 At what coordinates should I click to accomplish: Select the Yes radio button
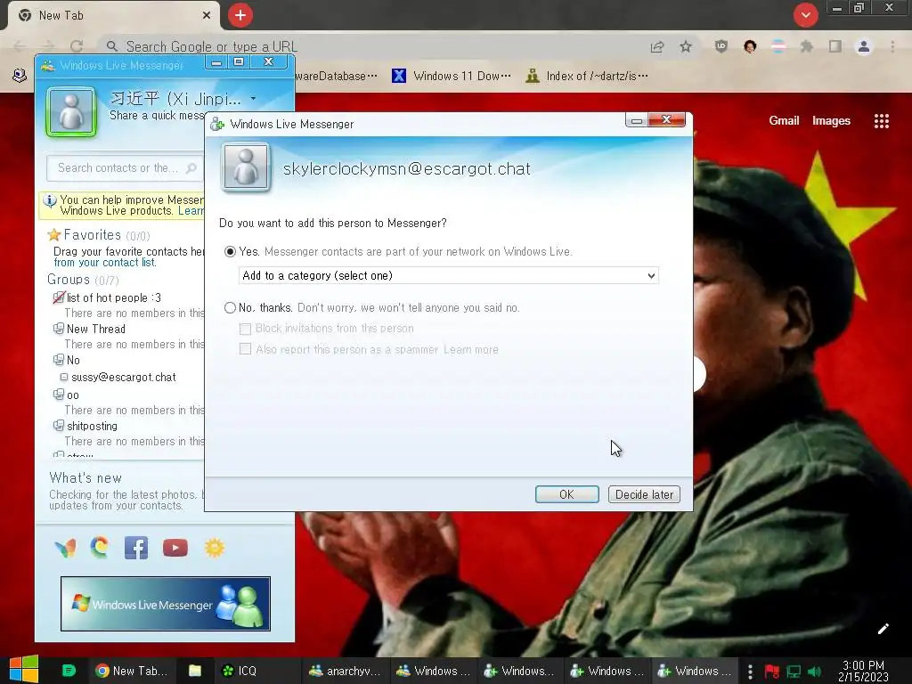[231, 252]
